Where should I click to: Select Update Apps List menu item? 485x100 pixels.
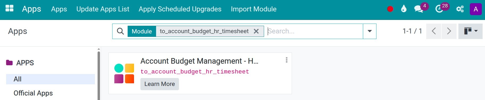[103, 9]
